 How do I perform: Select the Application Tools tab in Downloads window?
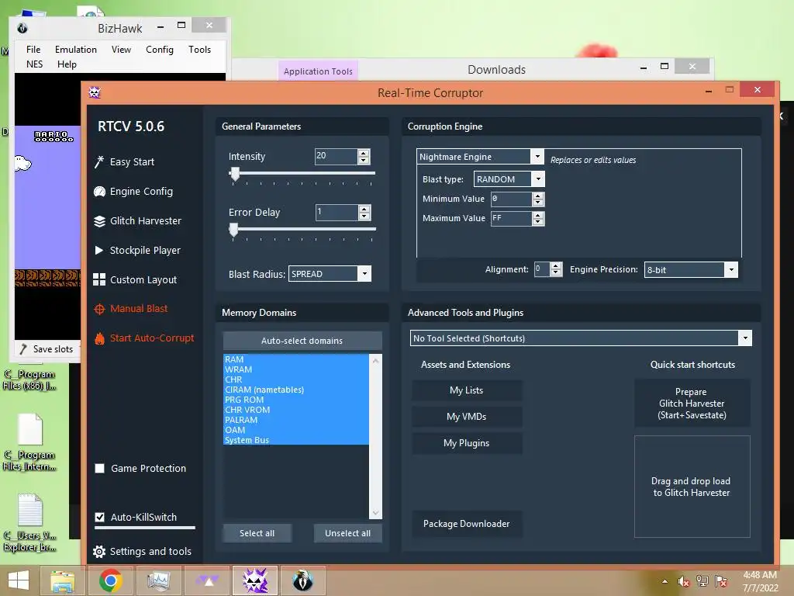click(318, 71)
